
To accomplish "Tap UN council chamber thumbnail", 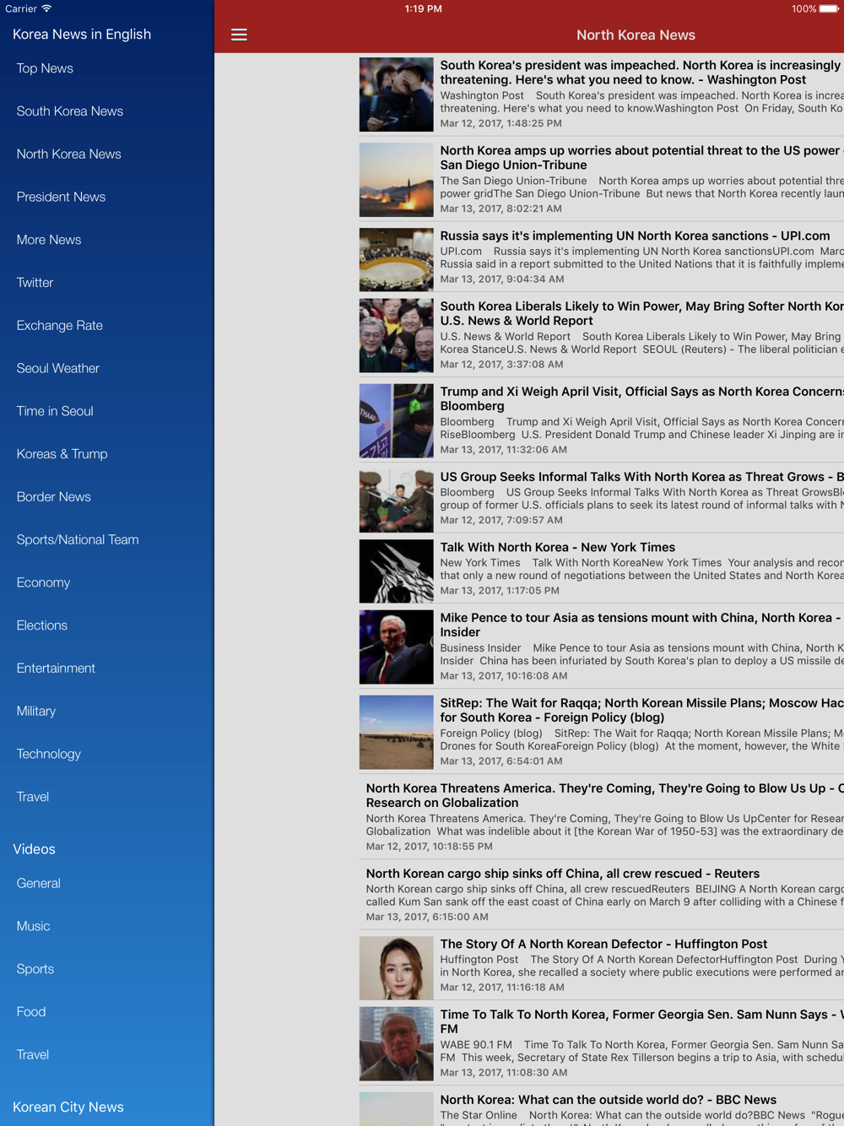I will 396,260.
